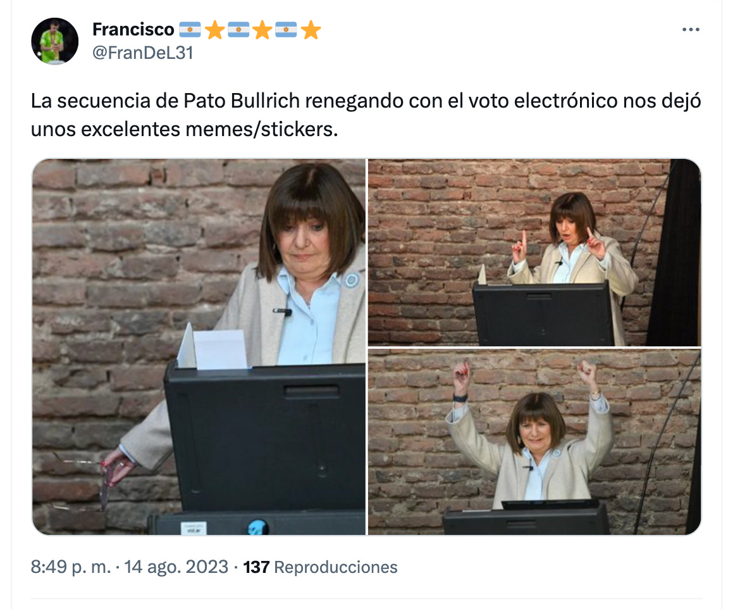Click the tweet text mentioning Pato Bullrich
740x609 pixels.
[x=366, y=115]
